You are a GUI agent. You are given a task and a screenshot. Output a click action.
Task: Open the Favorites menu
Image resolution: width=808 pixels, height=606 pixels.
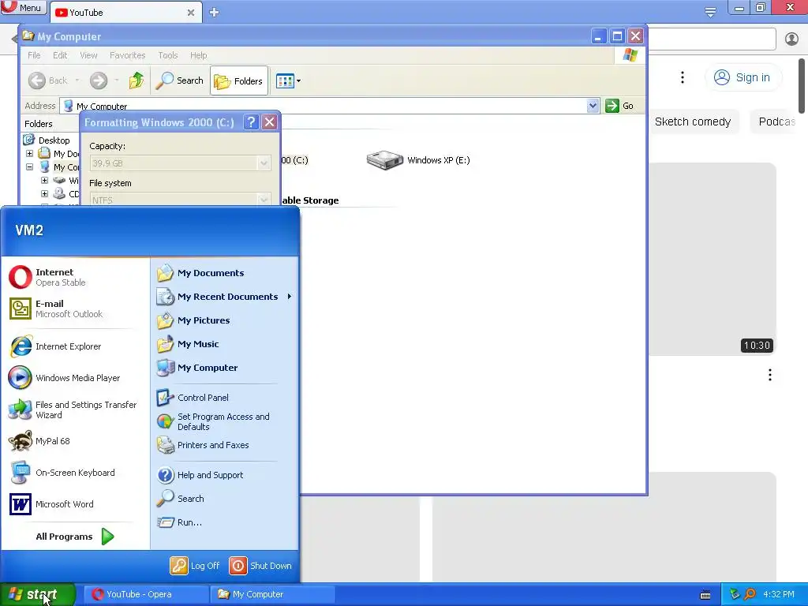pyautogui.click(x=127, y=55)
